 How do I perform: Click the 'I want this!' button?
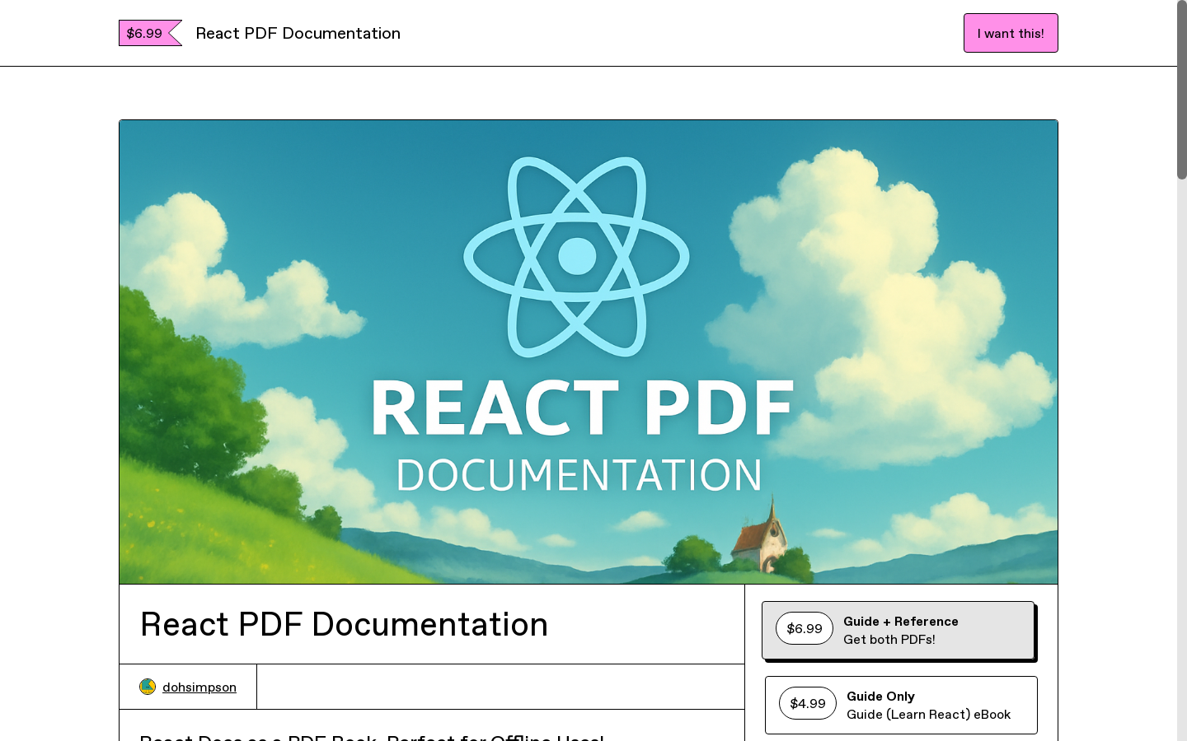(x=1011, y=33)
